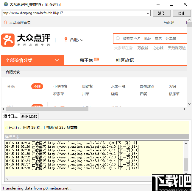Click the browser pane horizontal scrollbar thumb
Image resolution: width=192 pixels, height=191 pixels.
coord(47,109)
